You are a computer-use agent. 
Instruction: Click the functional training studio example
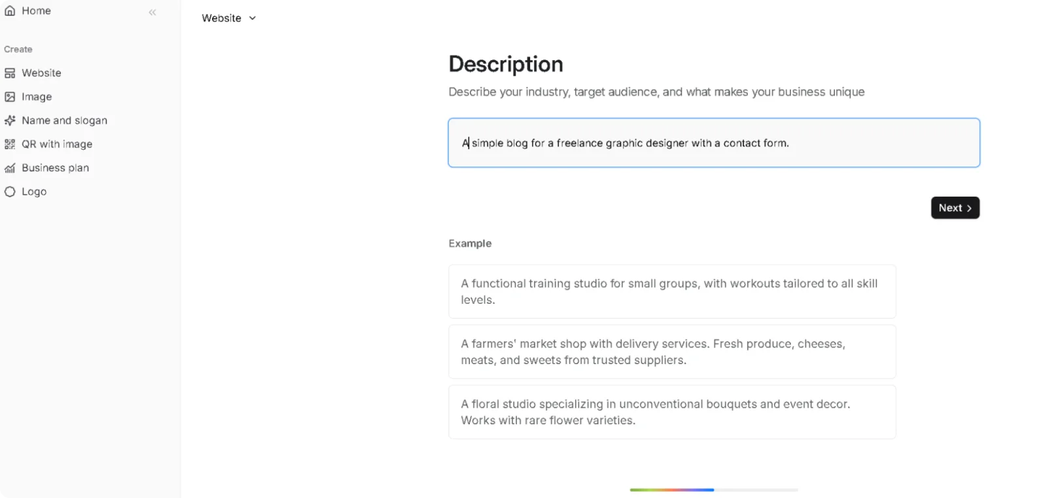671,291
